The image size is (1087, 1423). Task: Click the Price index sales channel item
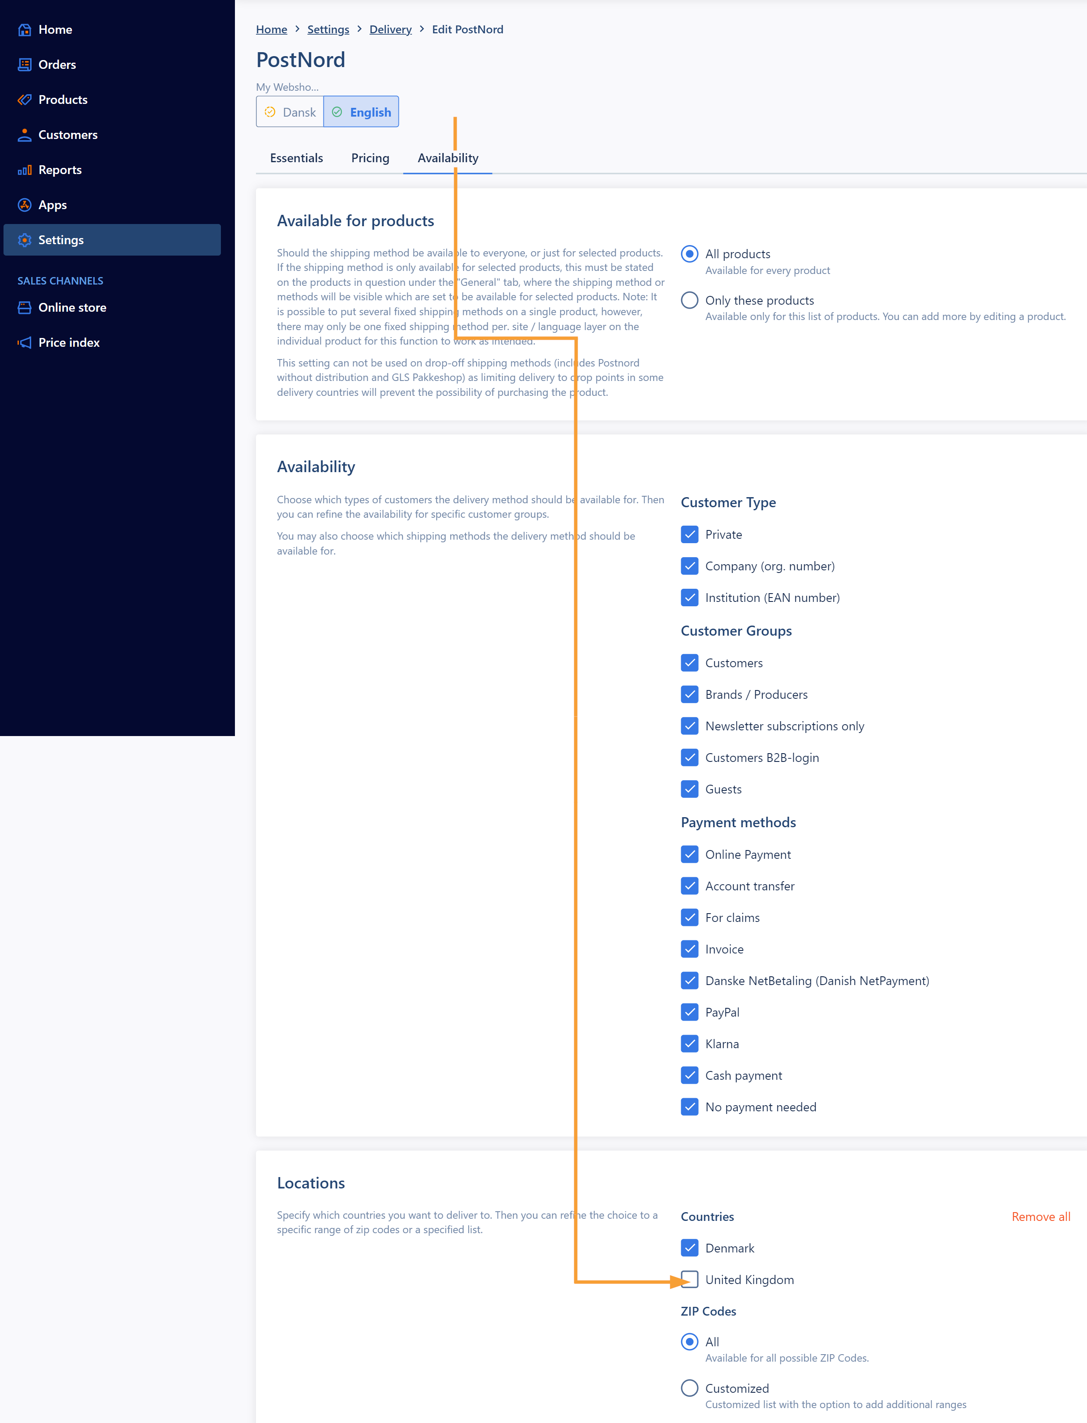68,342
